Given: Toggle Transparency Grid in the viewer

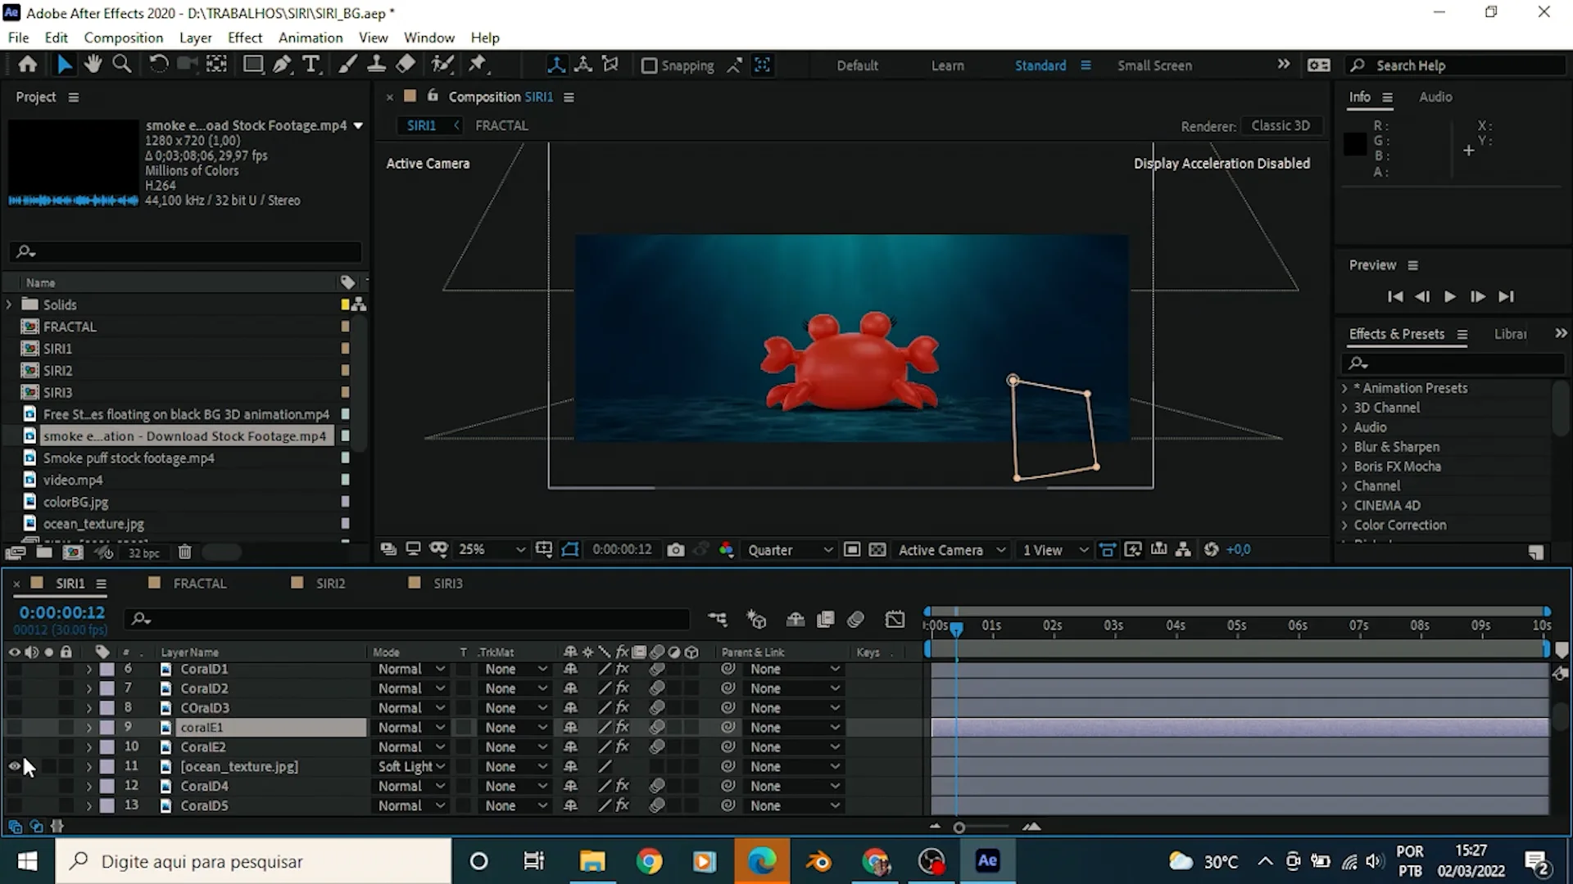Looking at the screenshot, I should [877, 549].
